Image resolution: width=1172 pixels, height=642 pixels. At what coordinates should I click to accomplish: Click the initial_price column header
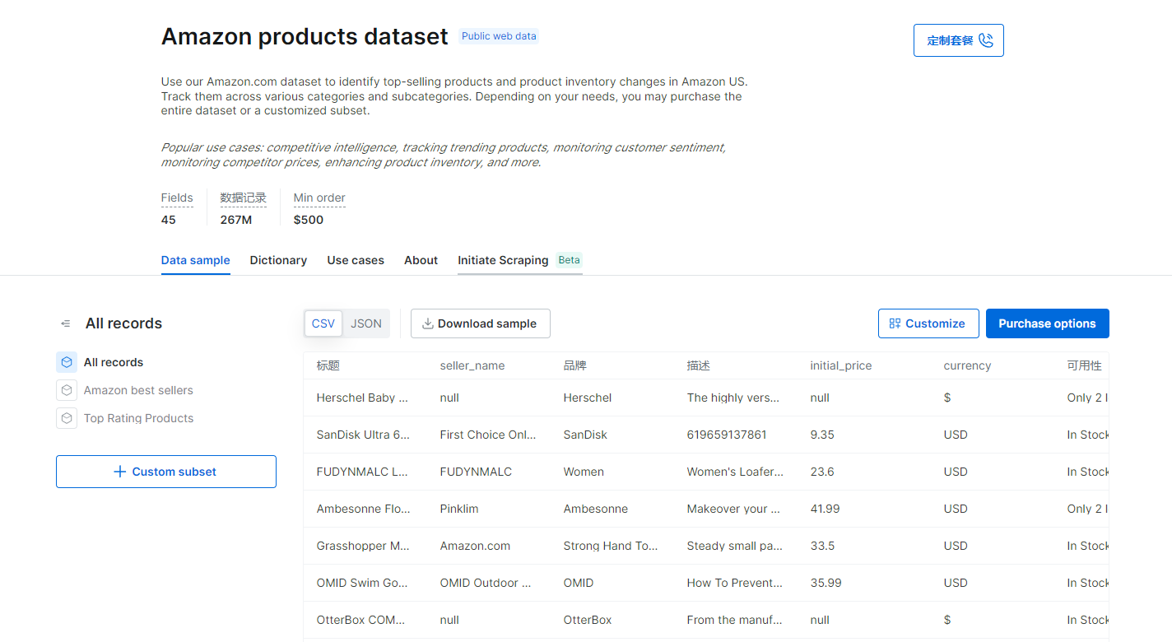(x=841, y=365)
